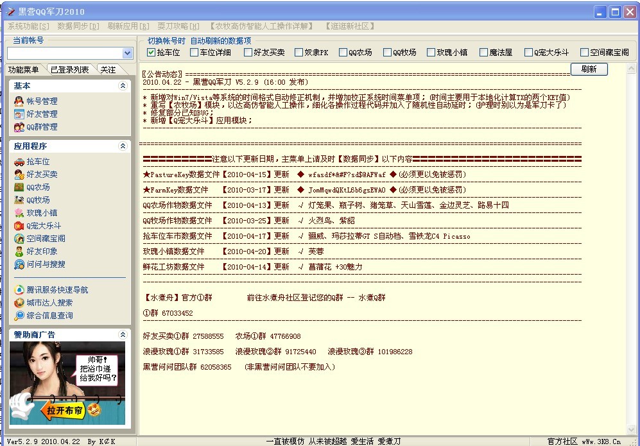640x446 pixels.
Task: Collapse the 应用程序 panel
Action: pos(123,146)
